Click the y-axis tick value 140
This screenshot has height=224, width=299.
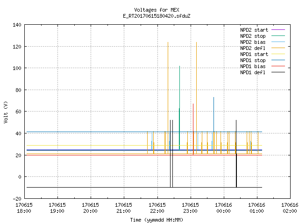click(x=17, y=25)
